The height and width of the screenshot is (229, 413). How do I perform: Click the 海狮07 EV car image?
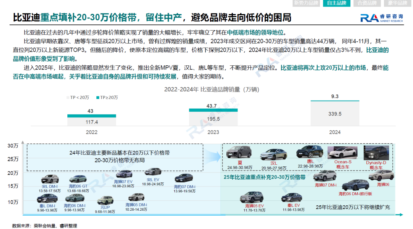point(124,174)
